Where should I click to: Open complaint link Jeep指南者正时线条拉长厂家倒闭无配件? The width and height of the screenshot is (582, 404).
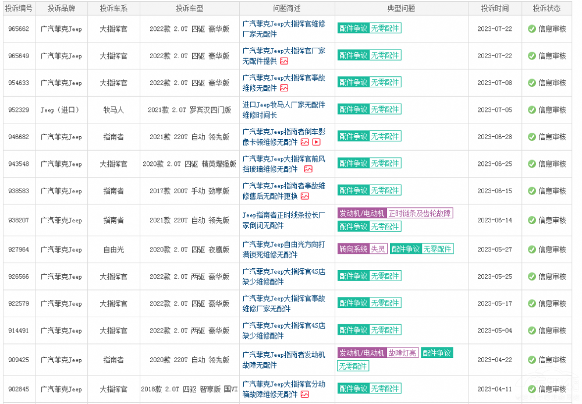283,220
